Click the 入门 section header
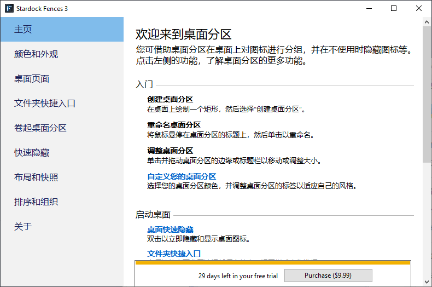Viewport: 432px width, 287px height. pyautogui.click(x=144, y=84)
